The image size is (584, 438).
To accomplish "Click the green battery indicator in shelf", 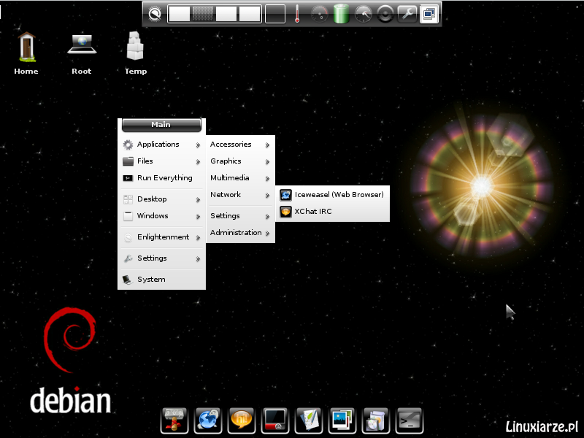I will click(341, 14).
